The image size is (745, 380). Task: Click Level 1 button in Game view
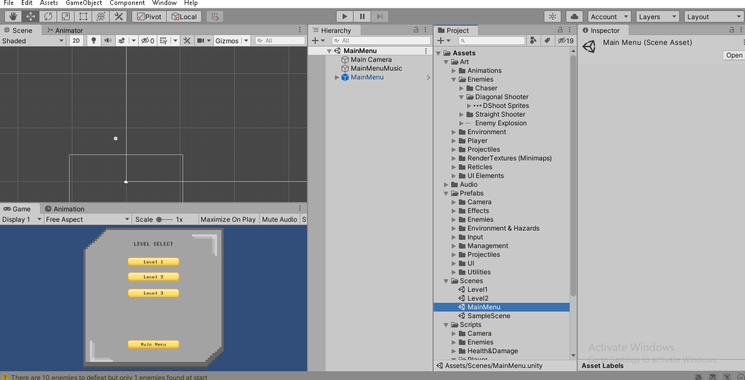pos(153,262)
